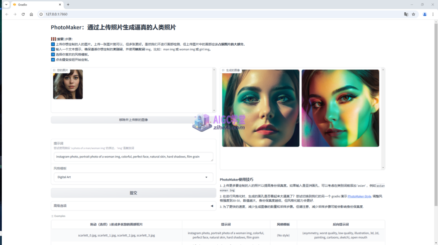View site information icon in address bar
This screenshot has height=245, width=438.
pyautogui.click(x=41, y=14)
